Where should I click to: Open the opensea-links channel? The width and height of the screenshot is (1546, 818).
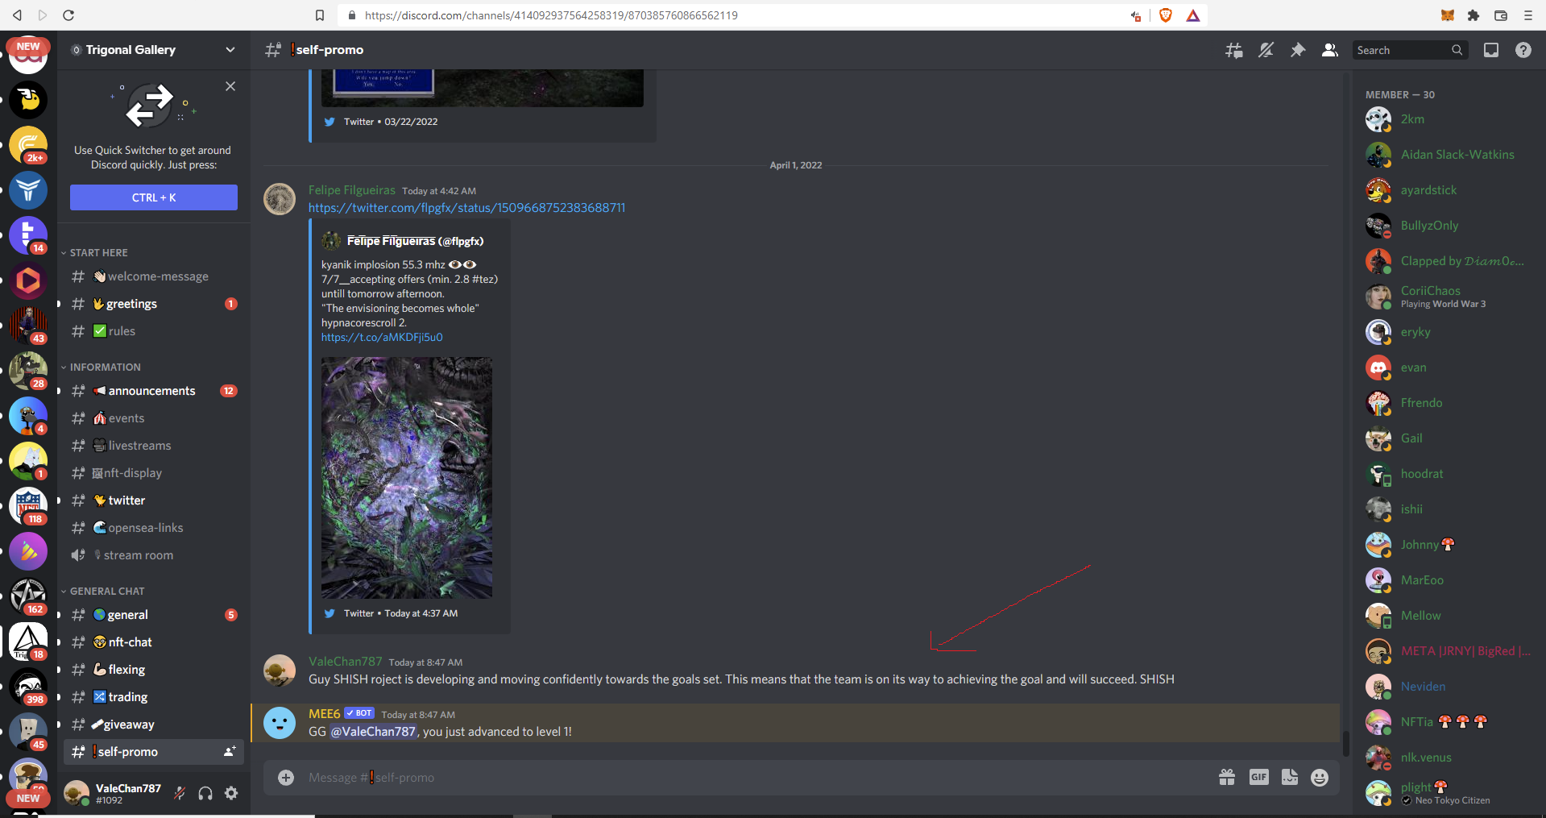(x=153, y=528)
